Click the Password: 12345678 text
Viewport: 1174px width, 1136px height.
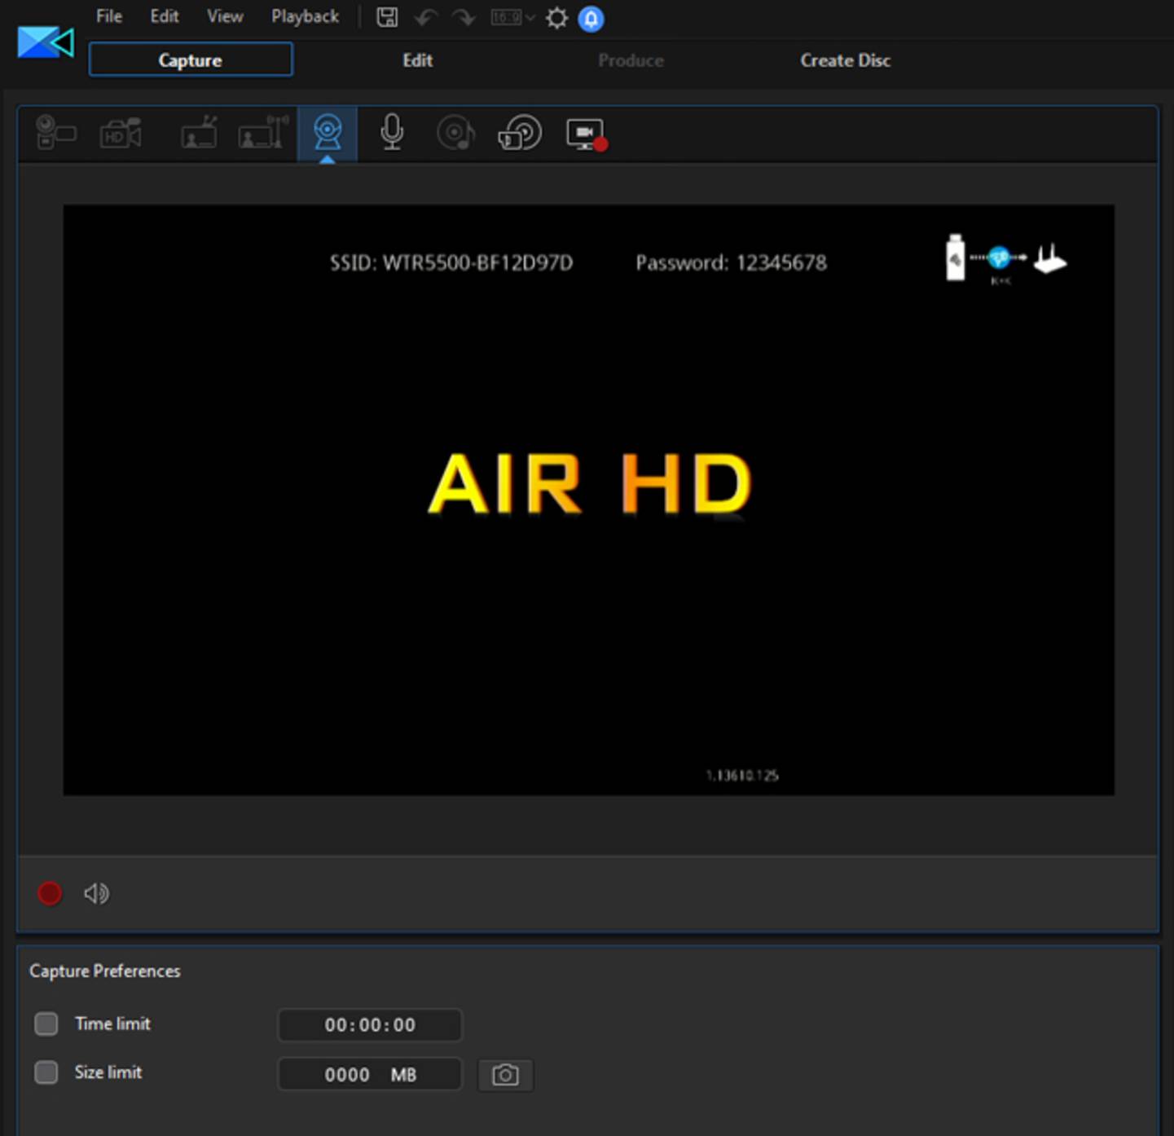point(731,262)
